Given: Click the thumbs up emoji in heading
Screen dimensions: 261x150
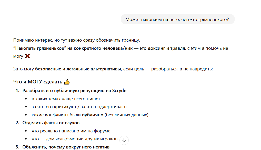Looking at the screenshot, I should click(x=67, y=82).
